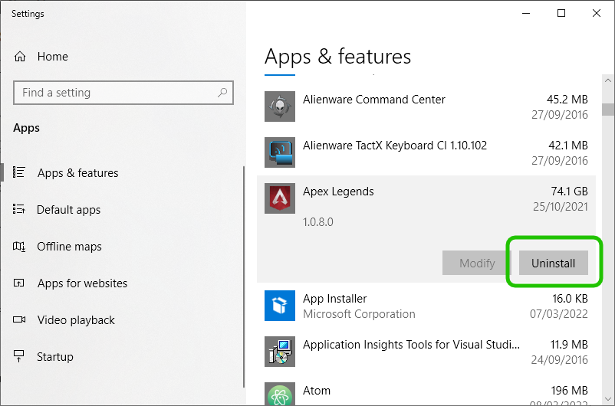The image size is (615, 406).
Task: Click the 45.2 MB size value
Action: (567, 100)
